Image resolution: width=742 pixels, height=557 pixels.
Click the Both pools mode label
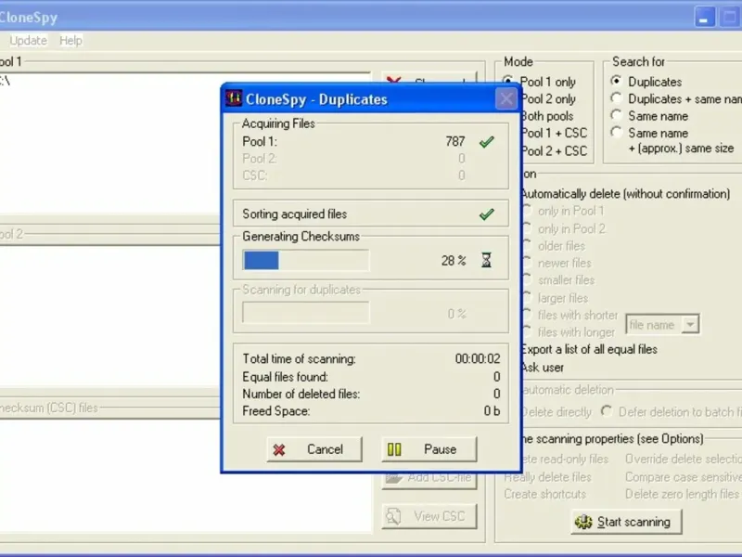547,116
